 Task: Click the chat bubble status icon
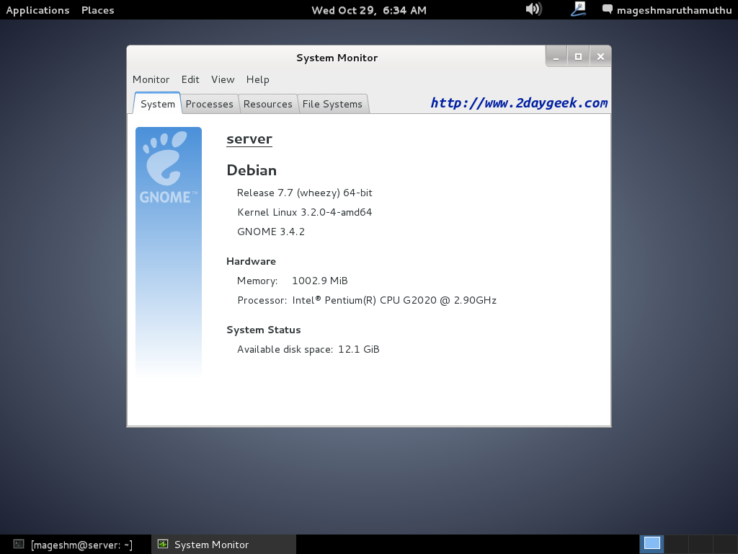point(608,10)
